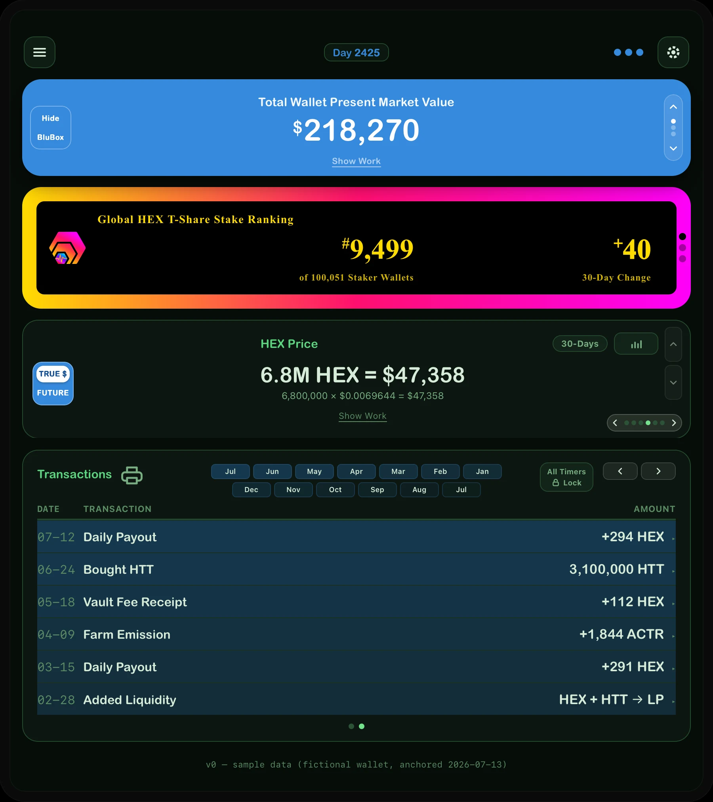Go to previous transactions page arrow

(620, 471)
